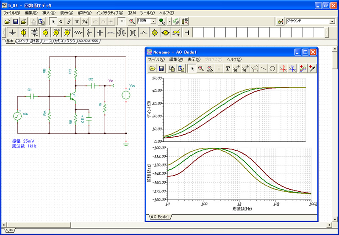Open the T&M menu
Image resolution: width=339 pixels, height=235 pixels.
tap(132, 13)
